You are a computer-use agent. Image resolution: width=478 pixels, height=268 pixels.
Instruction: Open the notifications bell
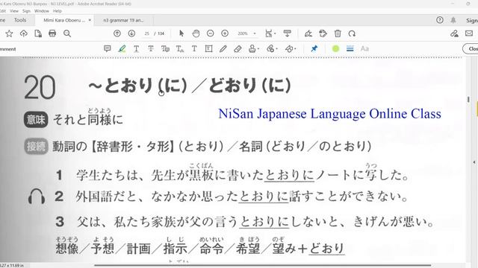453,20
